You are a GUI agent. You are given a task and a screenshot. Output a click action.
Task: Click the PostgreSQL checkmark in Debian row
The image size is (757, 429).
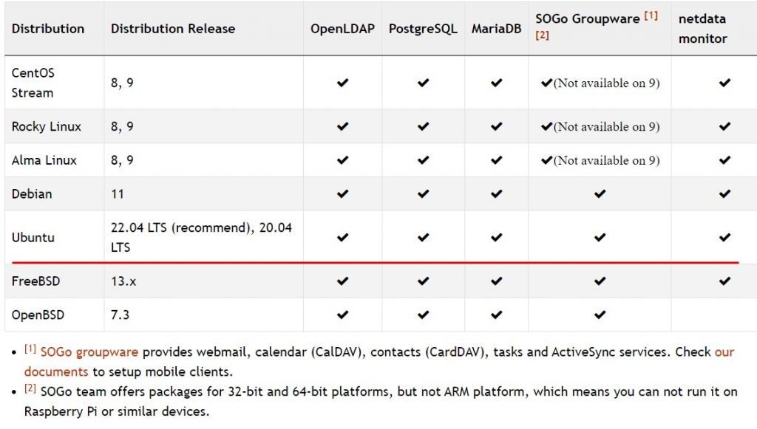tap(424, 193)
